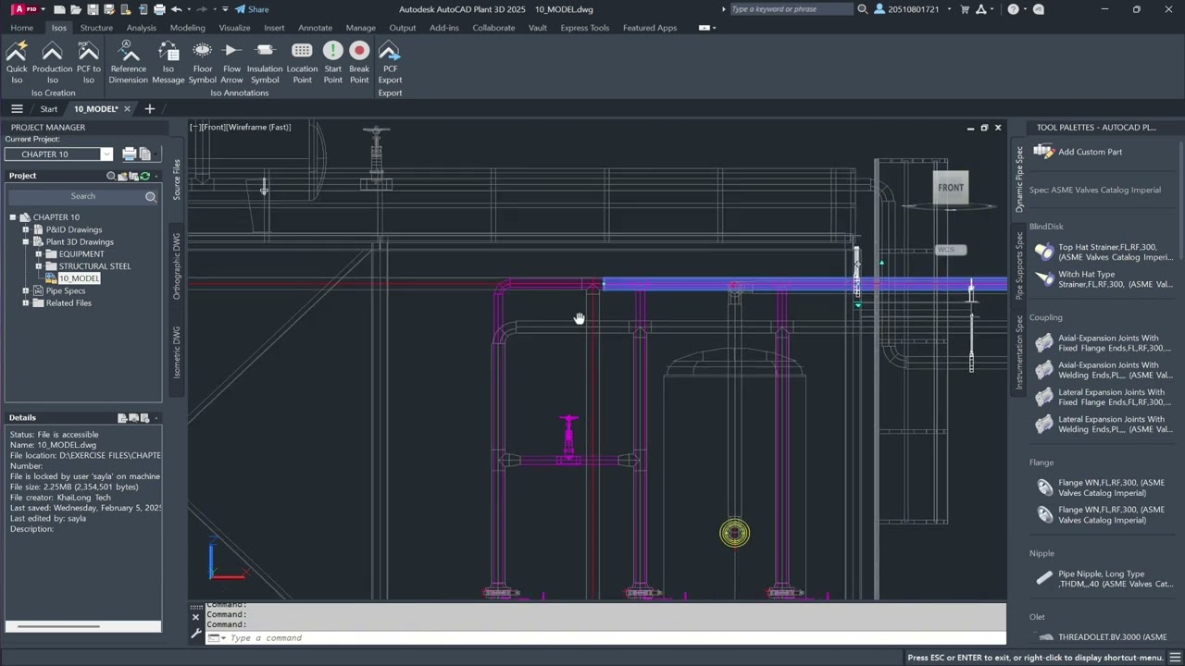Image resolution: width=1185 pixels, height=666 pixels.
Task: Click the magnifier icon beside the Project heading
Action: [111, 176]
